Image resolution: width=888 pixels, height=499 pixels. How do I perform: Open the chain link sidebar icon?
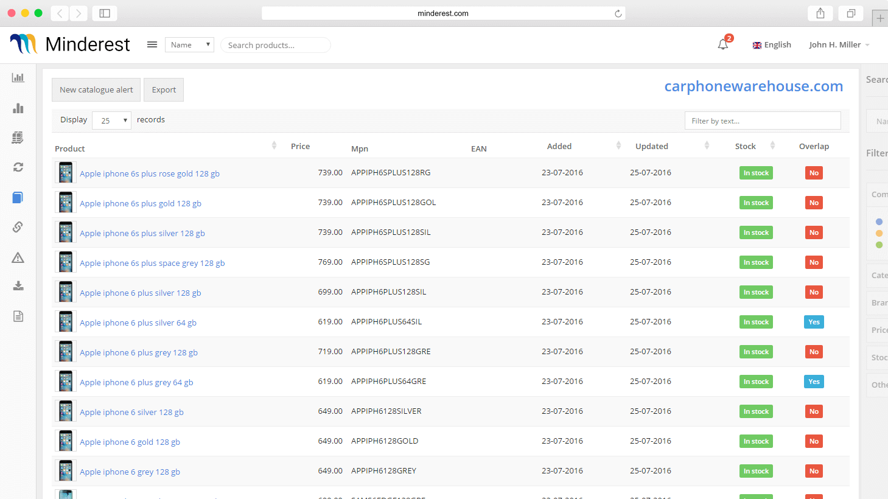tap(18, 227)
